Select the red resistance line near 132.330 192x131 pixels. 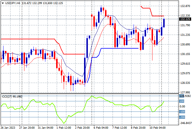(158, 16)
